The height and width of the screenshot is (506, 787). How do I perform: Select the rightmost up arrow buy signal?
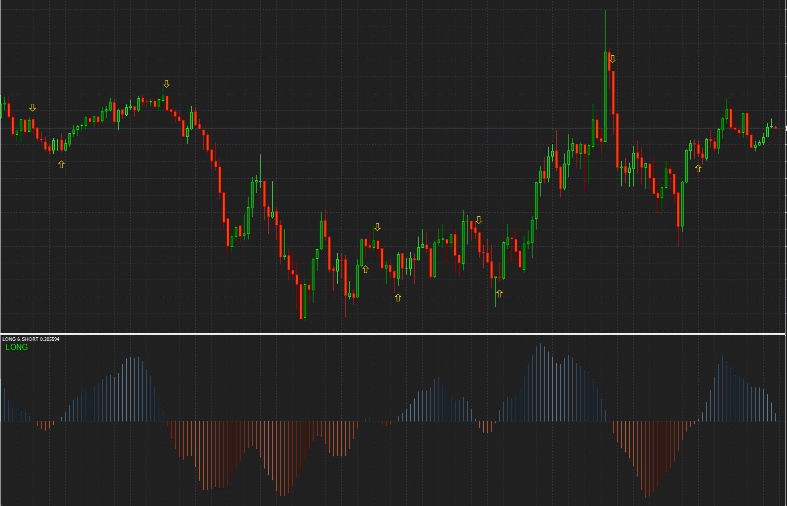point(698,169)
